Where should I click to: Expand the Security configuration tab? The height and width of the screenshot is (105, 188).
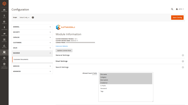tap(32, 32)
